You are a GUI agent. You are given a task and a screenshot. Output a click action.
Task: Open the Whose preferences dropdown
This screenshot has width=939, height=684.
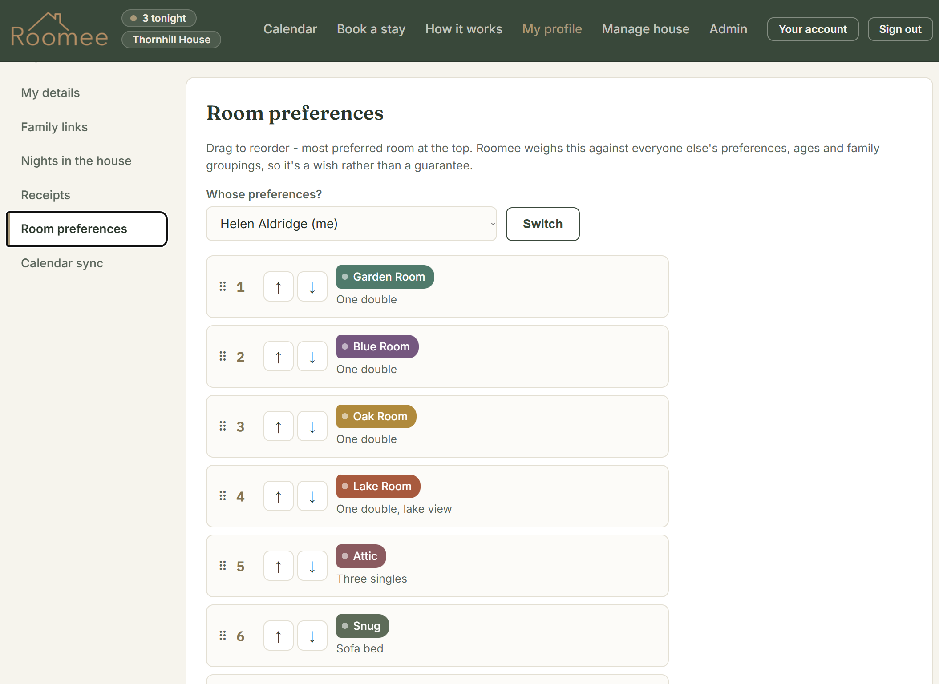[x=352, y=224]
